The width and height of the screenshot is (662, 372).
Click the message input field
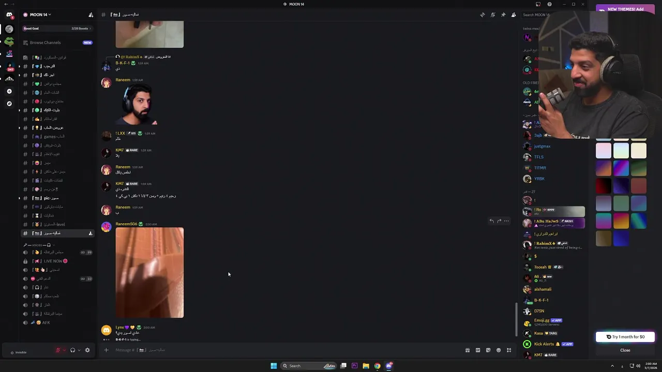point(284,350)
